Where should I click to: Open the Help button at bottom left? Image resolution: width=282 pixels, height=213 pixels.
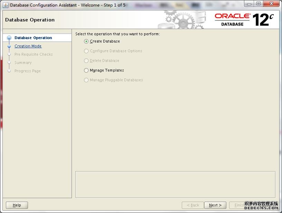pos(17,205)
